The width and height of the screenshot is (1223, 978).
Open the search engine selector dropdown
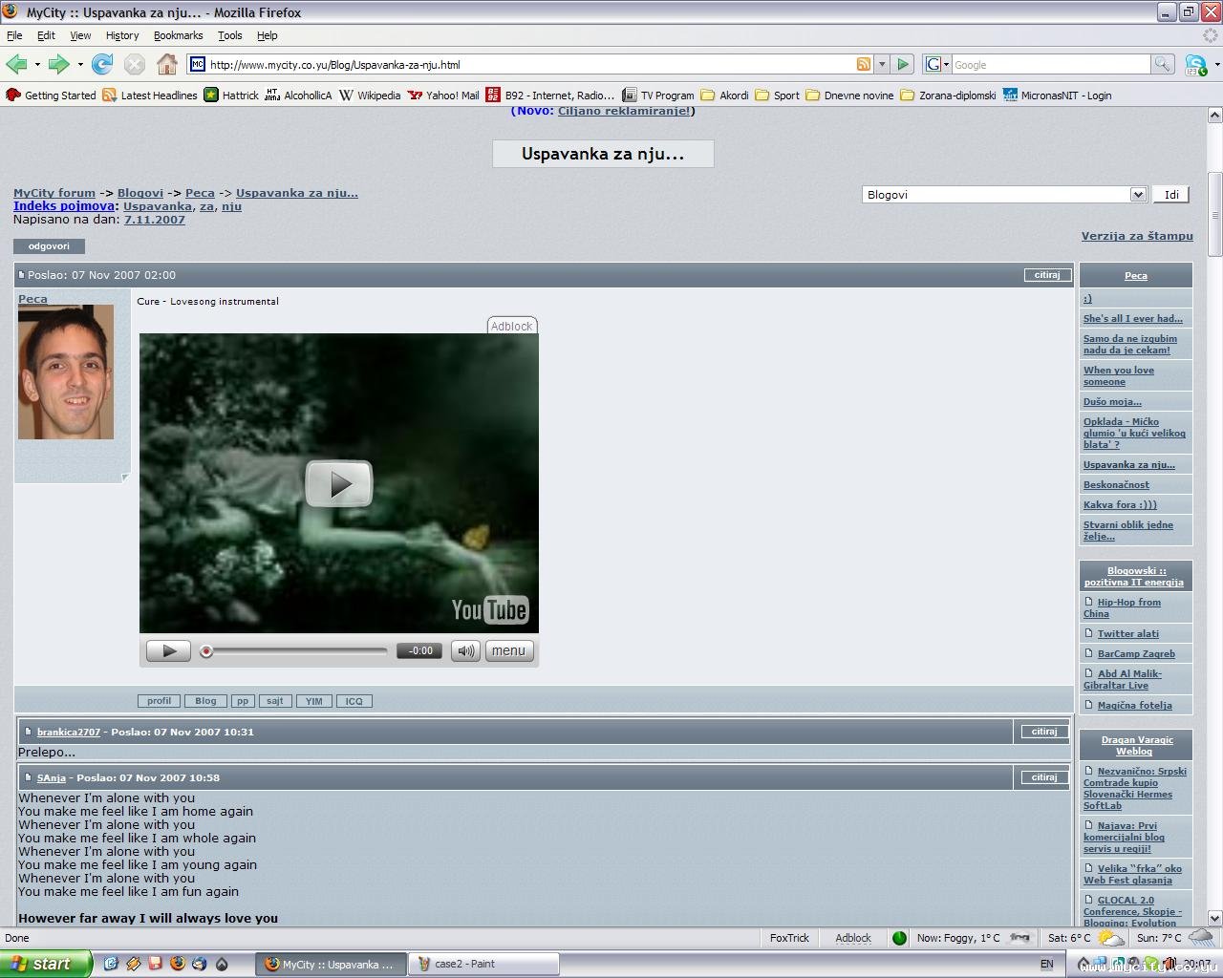[x=937, y=64]
